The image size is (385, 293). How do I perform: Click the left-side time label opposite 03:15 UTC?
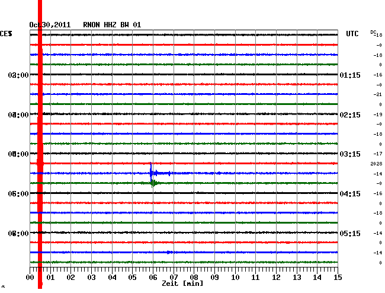[x=18, y=154]
